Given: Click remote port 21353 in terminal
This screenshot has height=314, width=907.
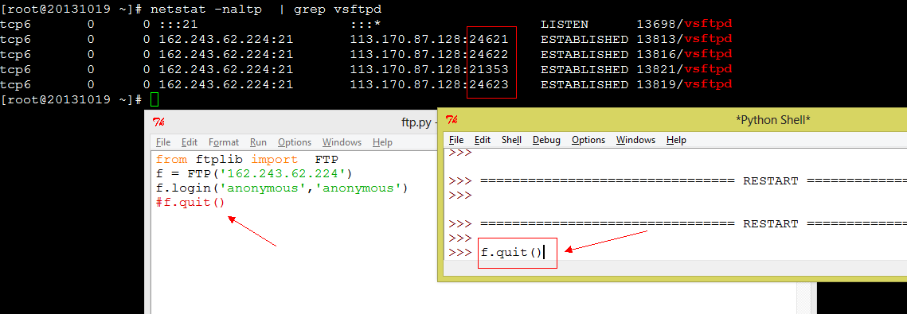Looking at the screenshot, I should coord(489,69).
